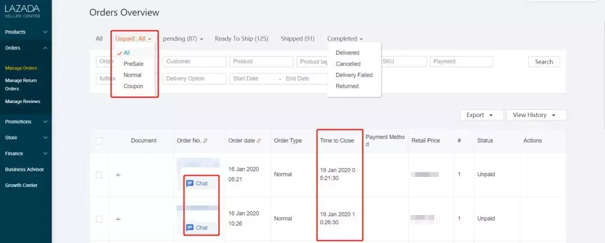Open Manage Orders in sidebar
The width and height of the screenshot is (605, 243).
tap(21, 68)
